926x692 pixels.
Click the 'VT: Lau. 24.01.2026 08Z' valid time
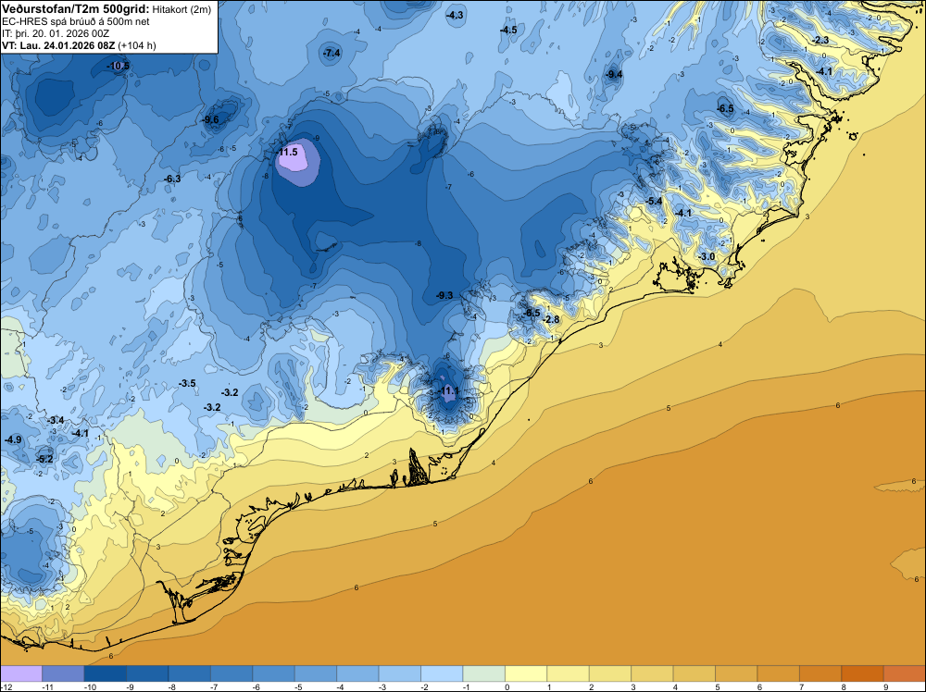[x=58, y=45]
